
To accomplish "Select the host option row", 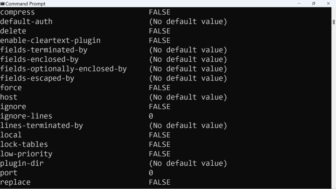I will tap(9, 97).
